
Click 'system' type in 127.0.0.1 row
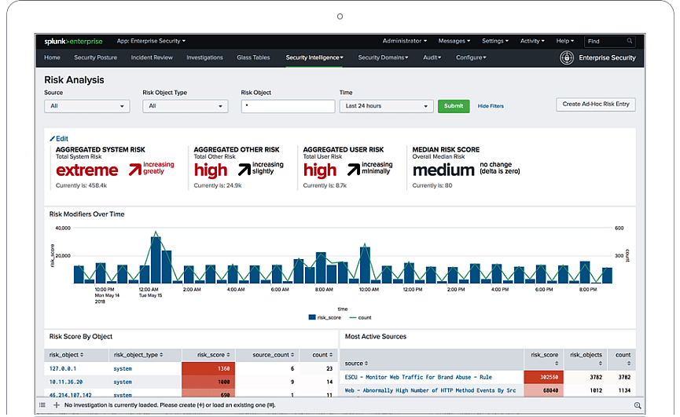[123, 368]
